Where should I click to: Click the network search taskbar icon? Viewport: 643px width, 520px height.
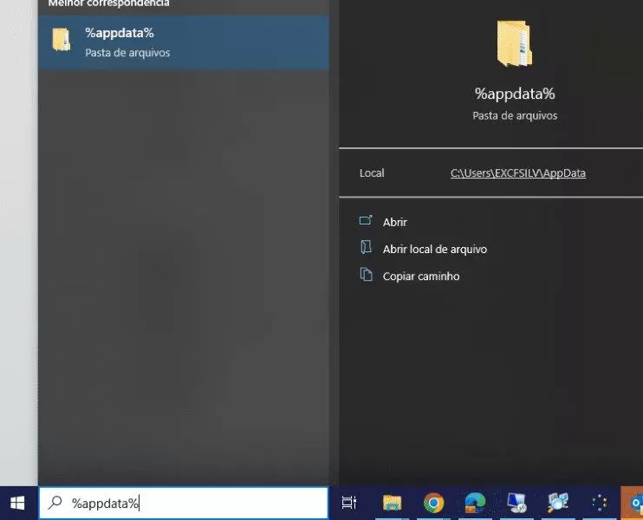[557, 503]
